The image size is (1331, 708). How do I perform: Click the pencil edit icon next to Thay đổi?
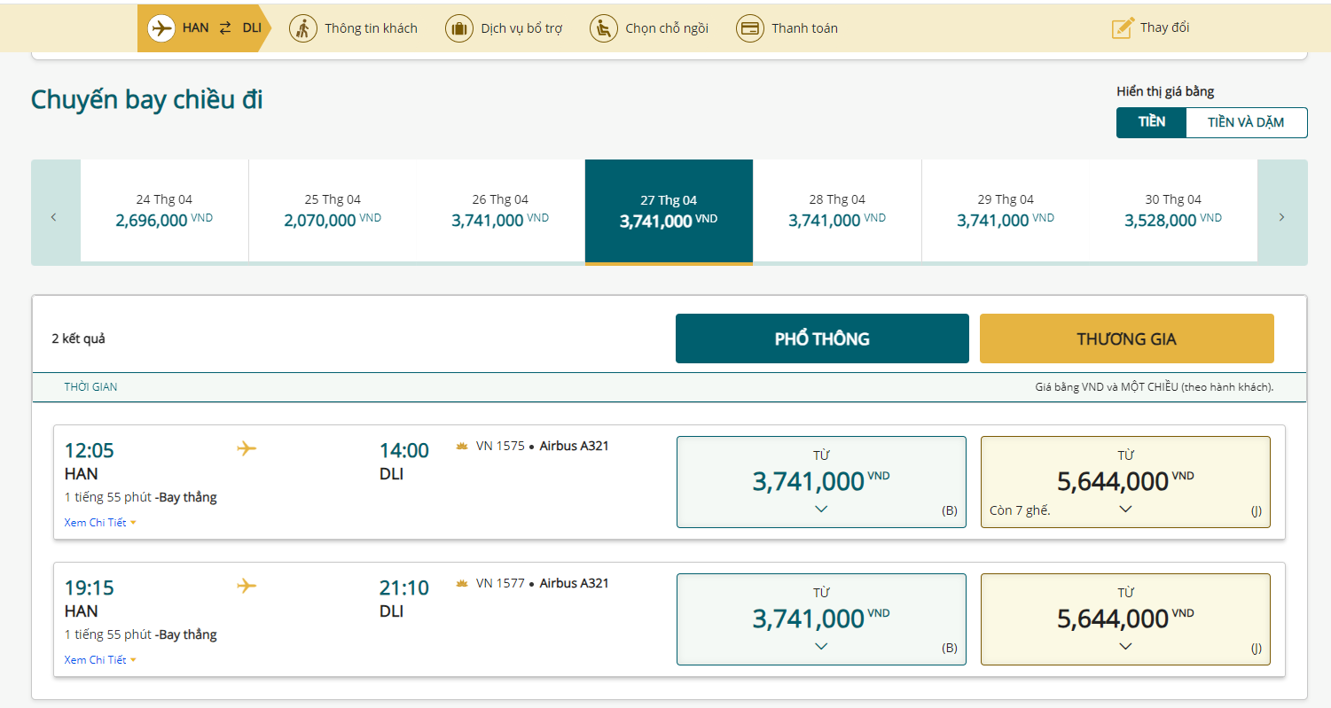click(1123, 28)
